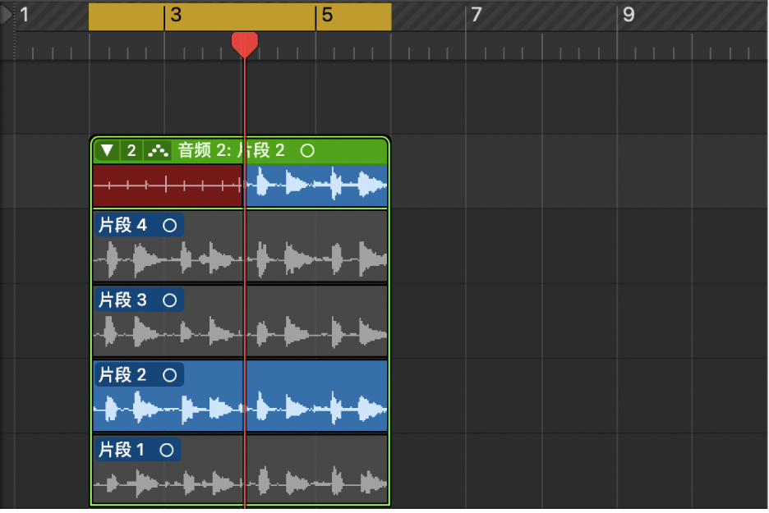Image resolution: width=769 pixels, height=513 pixels.
Task: Click the 片段 3 take waveform
Action: [240, 333]
